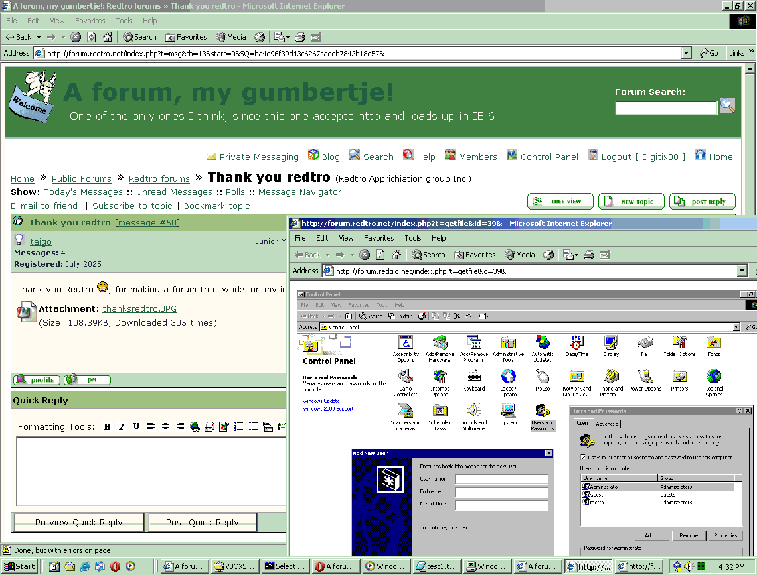Click the Print icon in the forum window toolbar
Screen dimensions: 757x575
(x=300, y=37)
